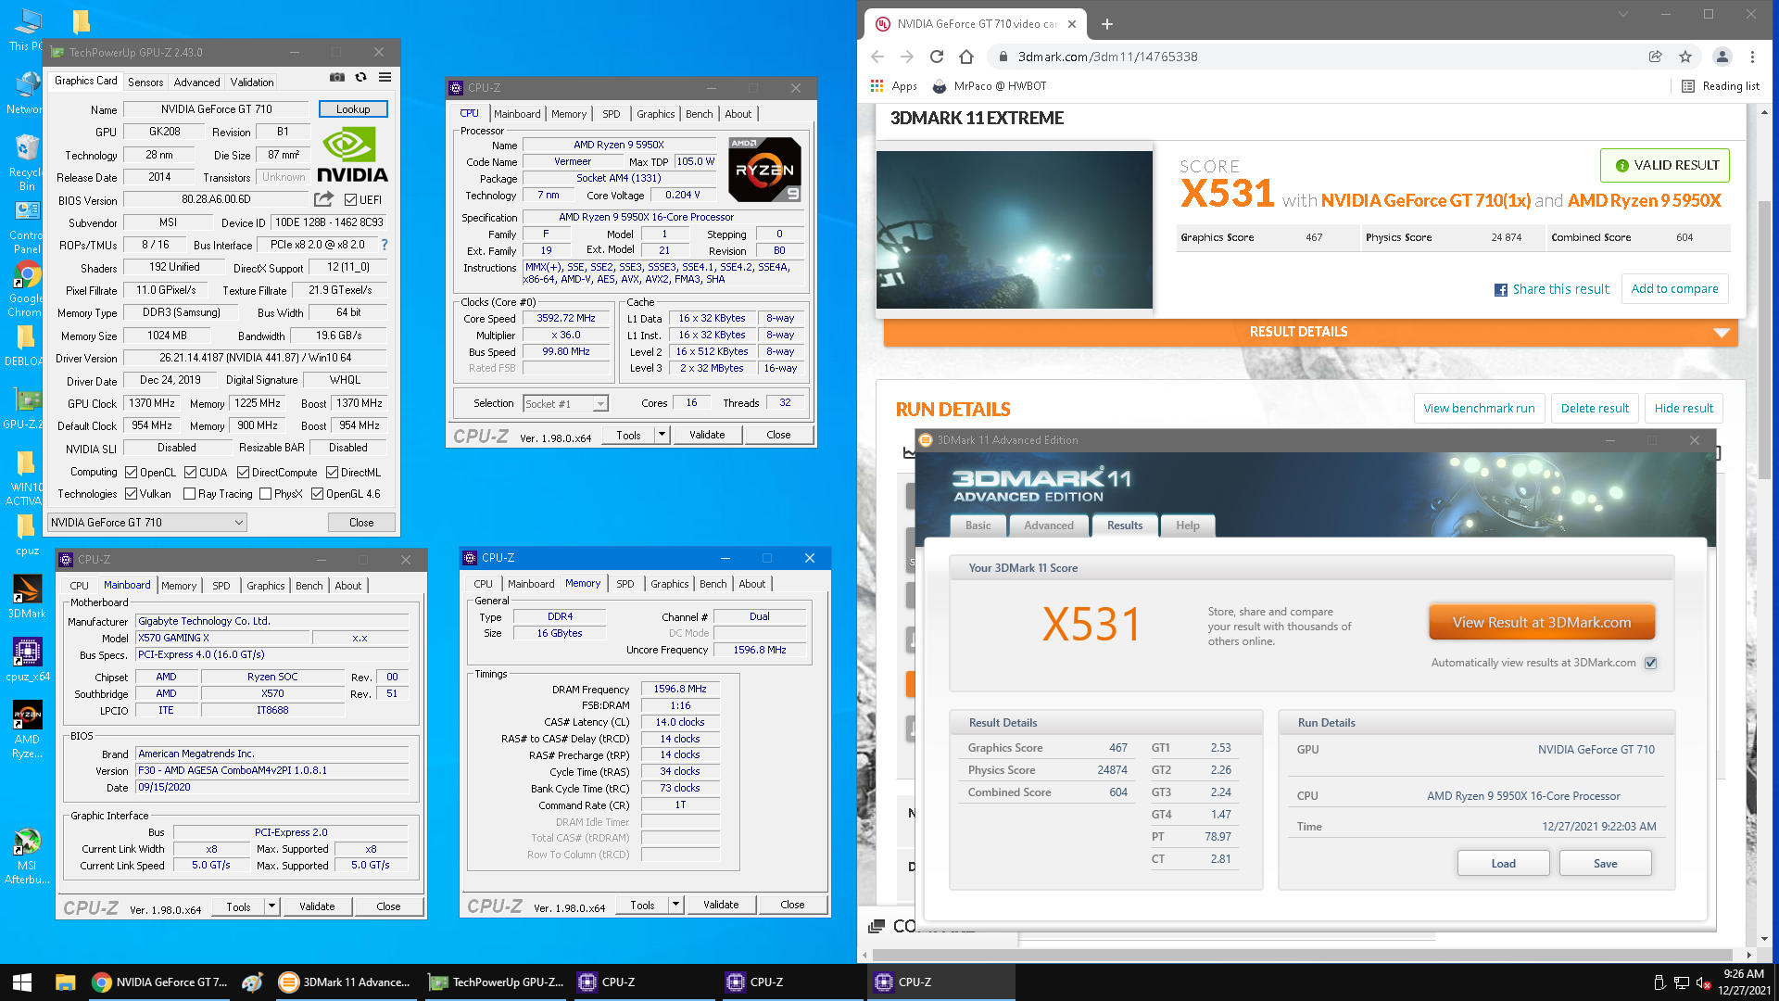Open the Reading list icon
Image resolution: width=1779 pixels, height=1001 pixels.
coord(1688,86)
